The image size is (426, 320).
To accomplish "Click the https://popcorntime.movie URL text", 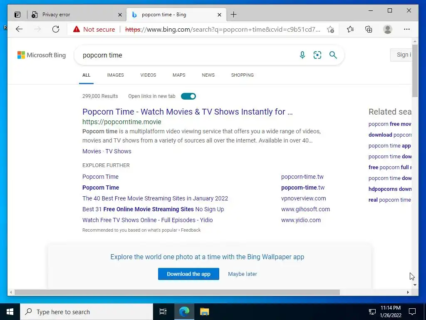I will coord(122,122).
